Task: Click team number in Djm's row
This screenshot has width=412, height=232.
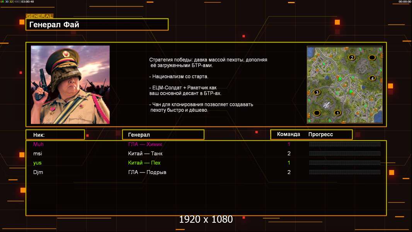Action: point(289,172)
